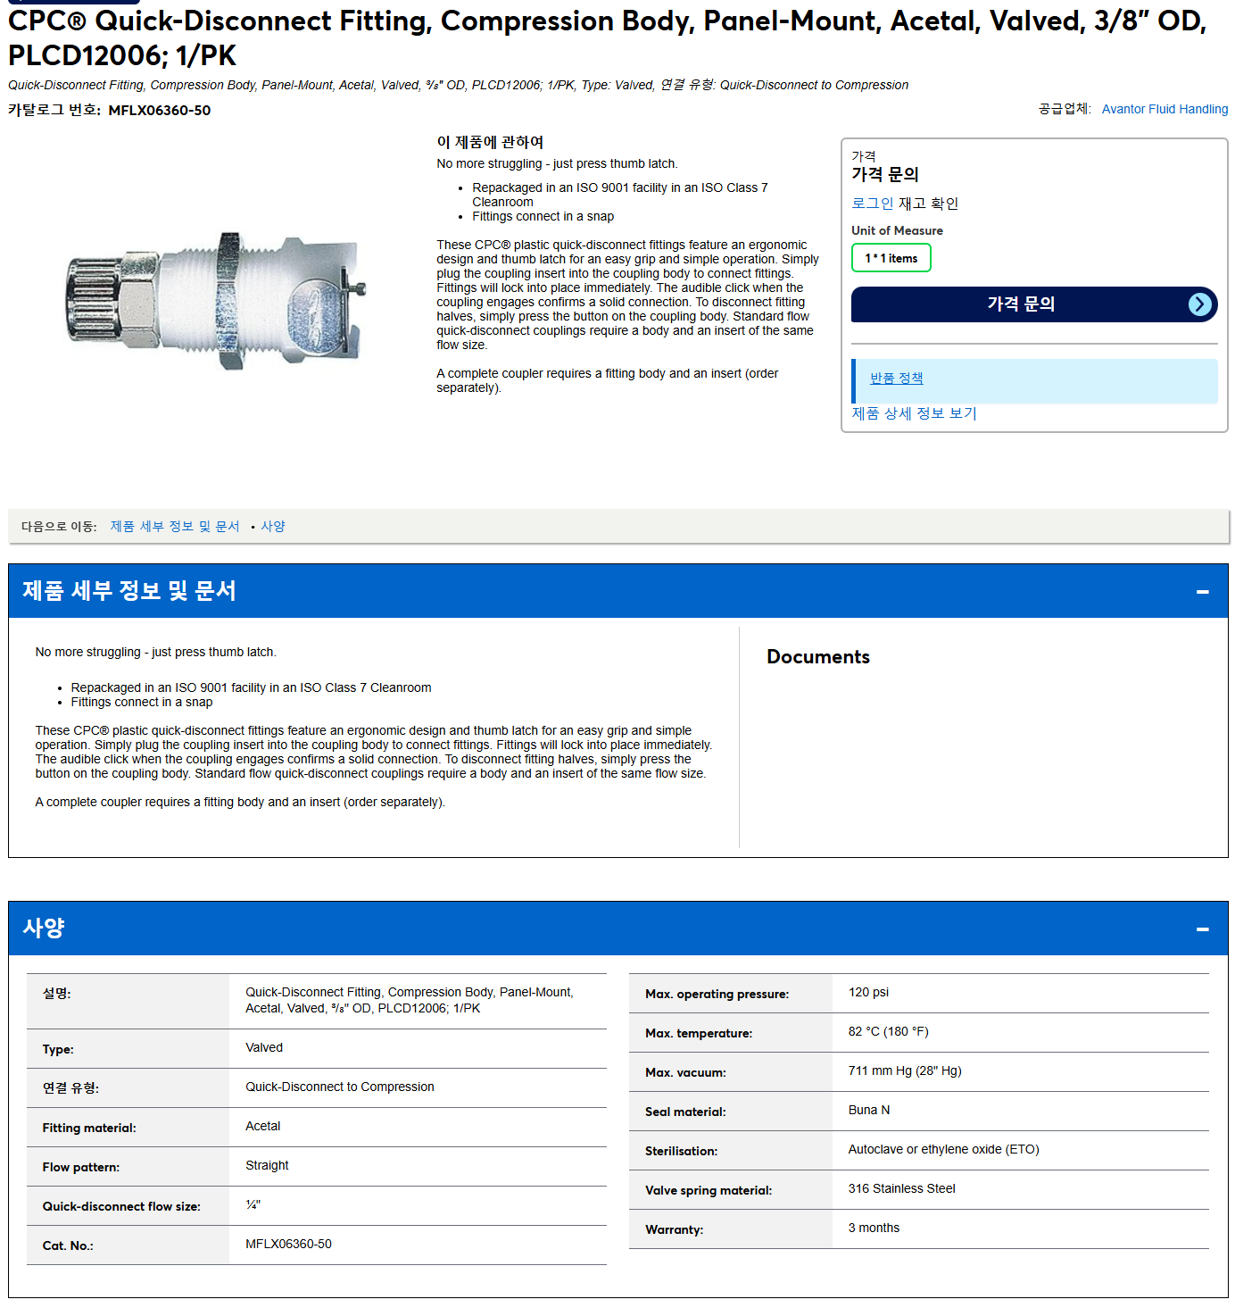1235x1316 pixels.
Task: Collapse the 제품 세부 정보 및 문서 section
Action: (1202, 591)
